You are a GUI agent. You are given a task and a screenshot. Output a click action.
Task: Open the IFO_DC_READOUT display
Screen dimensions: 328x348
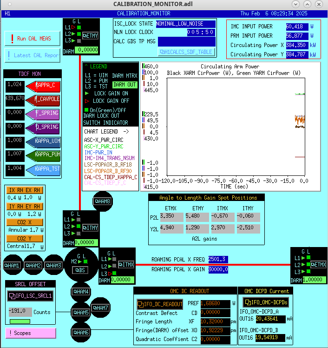click(159, 304)
